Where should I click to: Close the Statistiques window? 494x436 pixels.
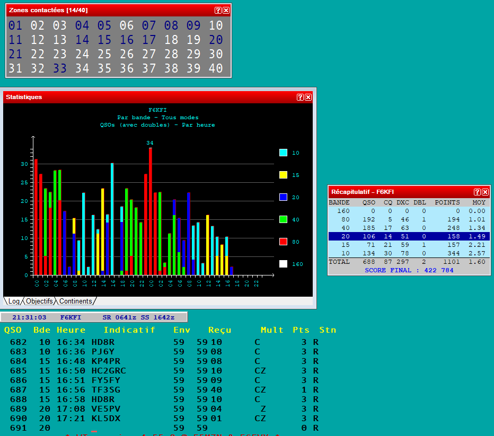(308, 97)
